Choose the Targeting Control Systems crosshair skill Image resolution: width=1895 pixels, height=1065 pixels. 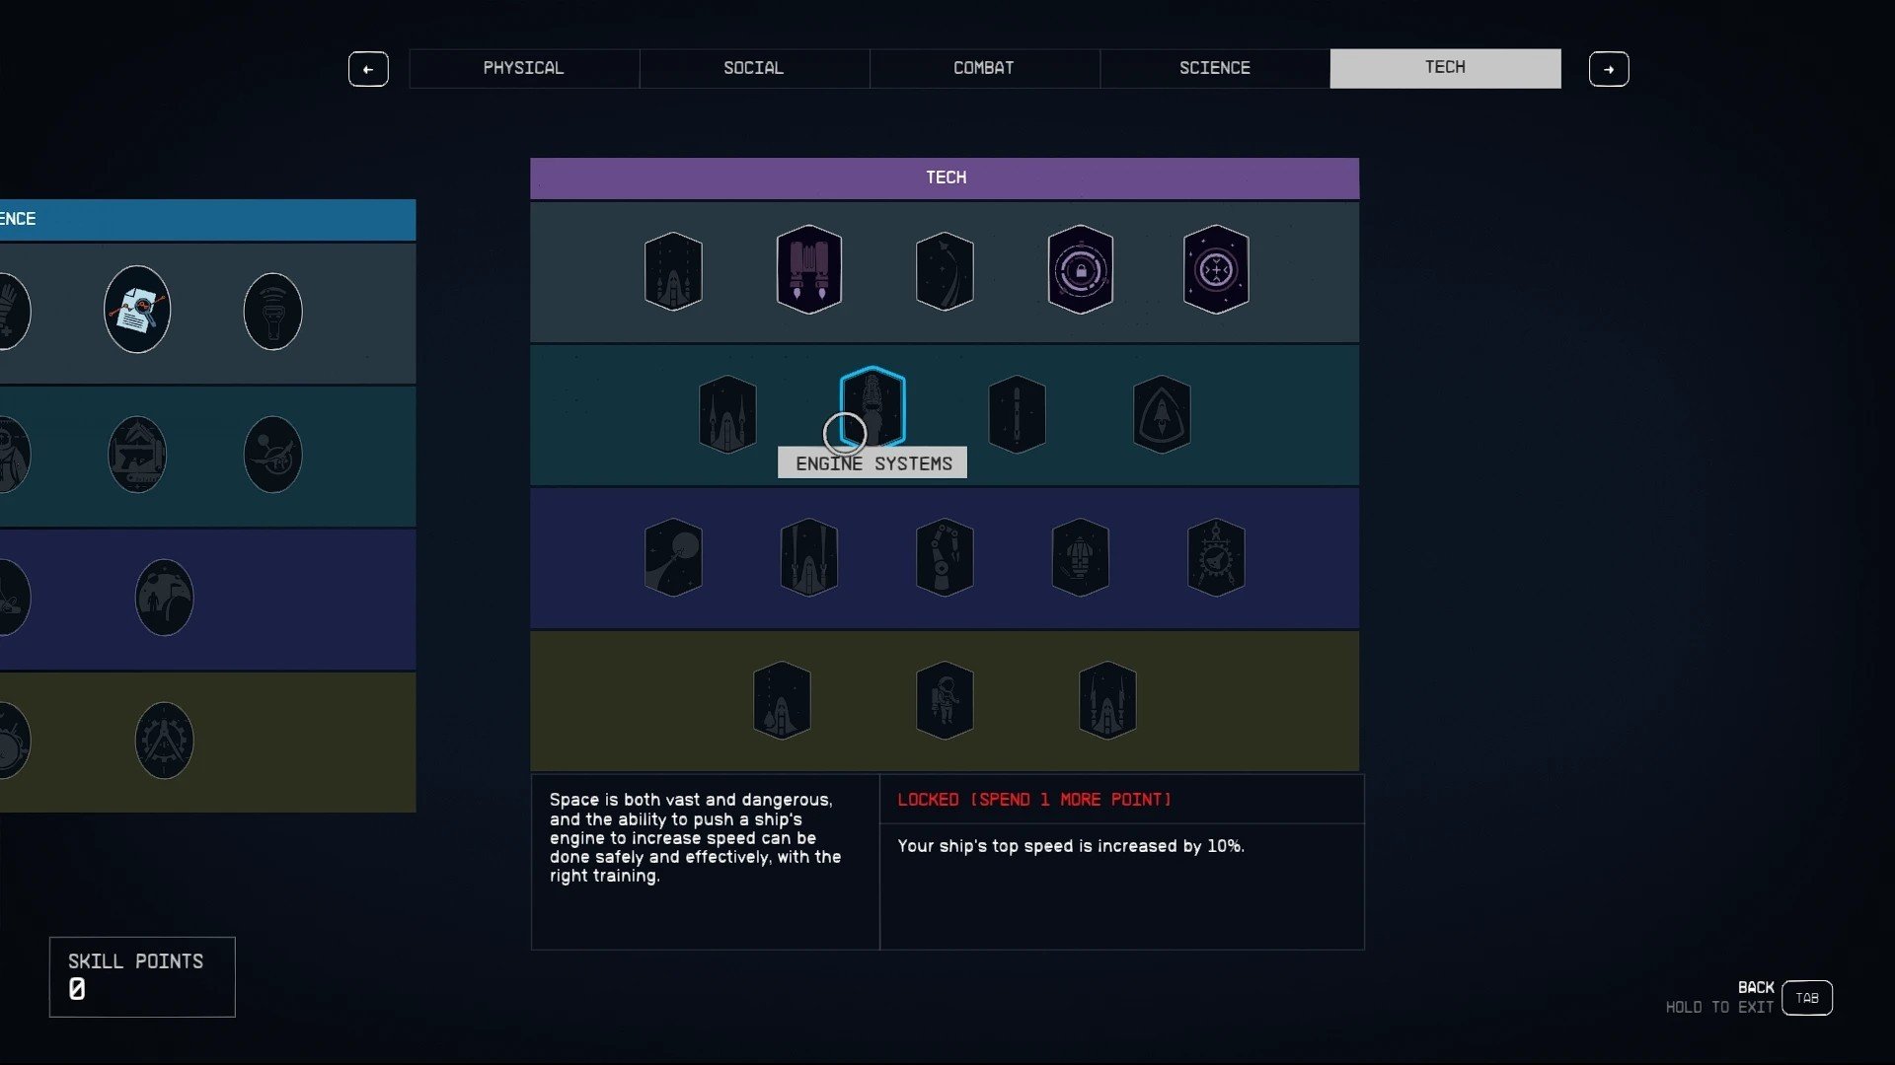(1216, 269)
